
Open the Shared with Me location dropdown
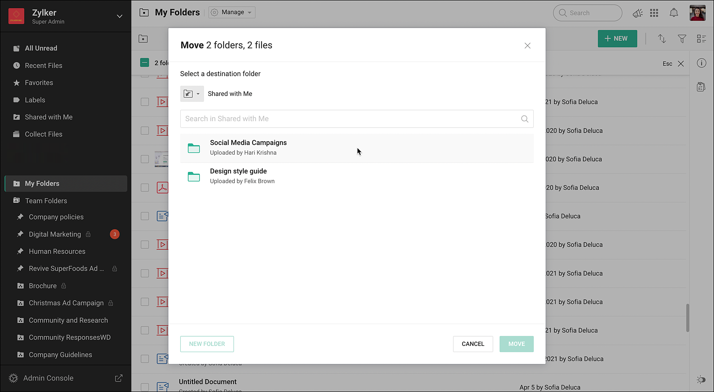(192, 94)
